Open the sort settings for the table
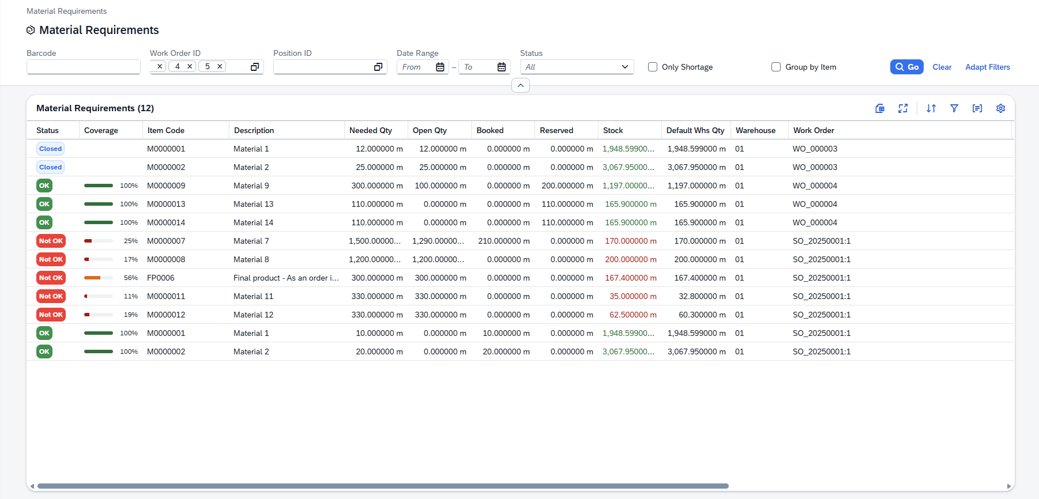 tap(931, 108)
